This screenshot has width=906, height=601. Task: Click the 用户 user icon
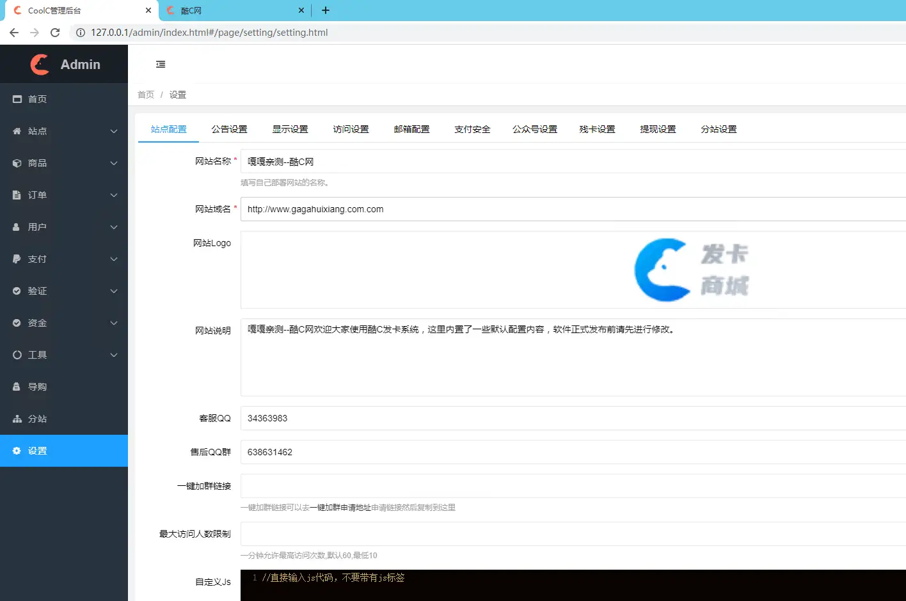click(17, 227)
